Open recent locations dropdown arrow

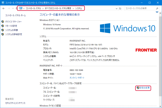coord(13,8)
